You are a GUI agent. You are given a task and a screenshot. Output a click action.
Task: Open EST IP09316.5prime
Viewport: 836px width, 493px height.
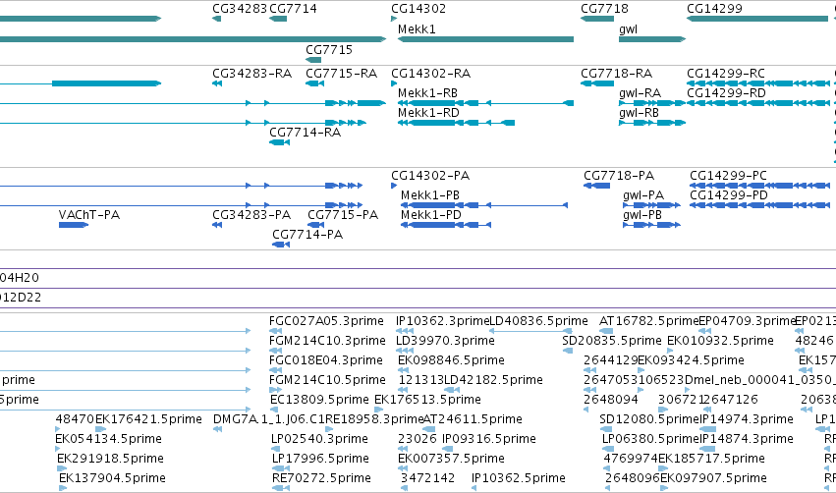point(489,440)
